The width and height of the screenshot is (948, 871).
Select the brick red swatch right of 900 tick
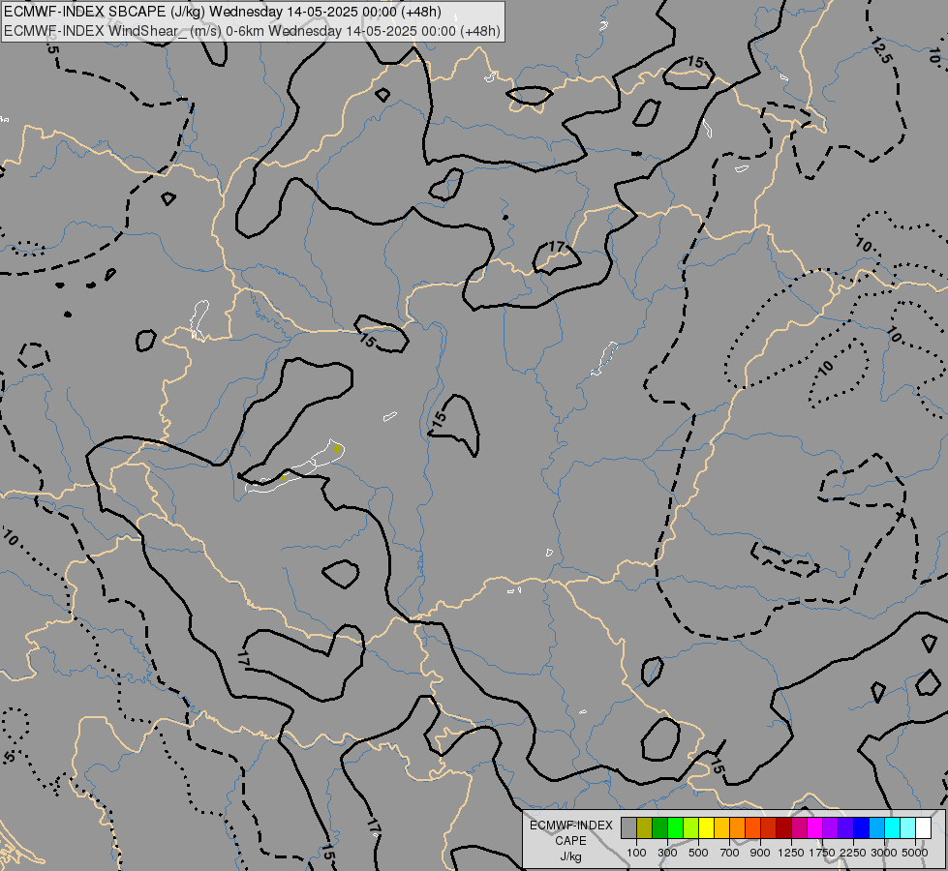pyautogui.click(x=769, y=828)
